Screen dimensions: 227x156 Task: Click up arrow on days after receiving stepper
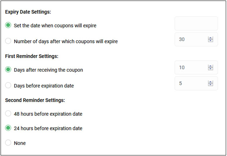pyautogui.click(x=210, y=66)
